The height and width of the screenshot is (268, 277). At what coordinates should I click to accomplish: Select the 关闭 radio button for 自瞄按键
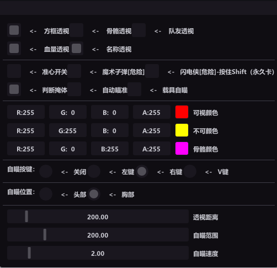click(x=46, y=171)
